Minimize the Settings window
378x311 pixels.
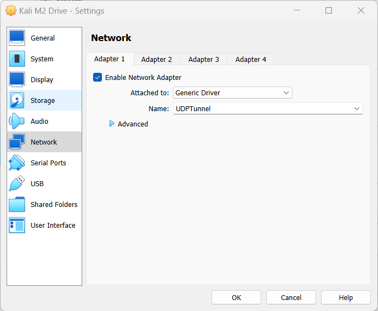click(297, 10)
